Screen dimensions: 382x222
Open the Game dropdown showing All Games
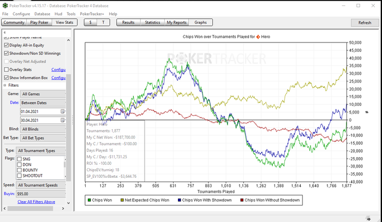(x=43, y=94)
